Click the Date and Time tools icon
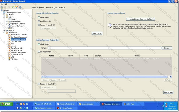 point(9,42)
